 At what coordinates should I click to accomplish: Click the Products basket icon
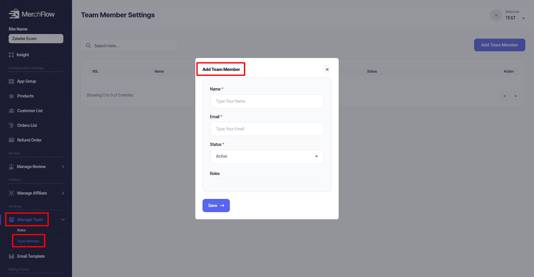click(x=12, y=96)
